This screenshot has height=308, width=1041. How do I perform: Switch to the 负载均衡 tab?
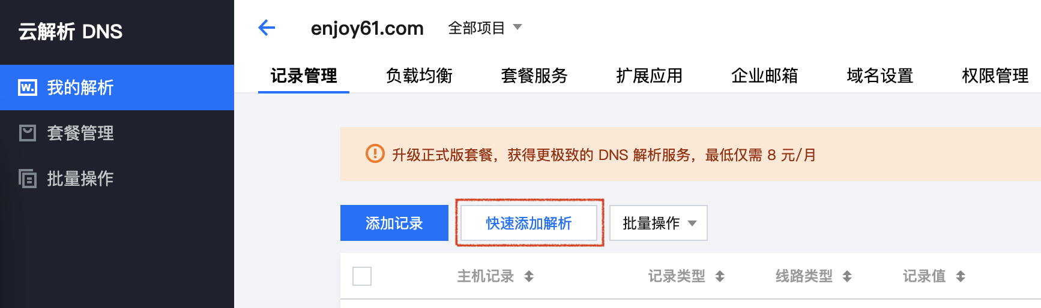(x=419, y=76)
